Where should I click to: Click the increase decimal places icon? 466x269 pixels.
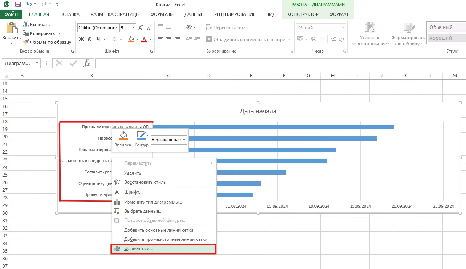click(332, 39)
